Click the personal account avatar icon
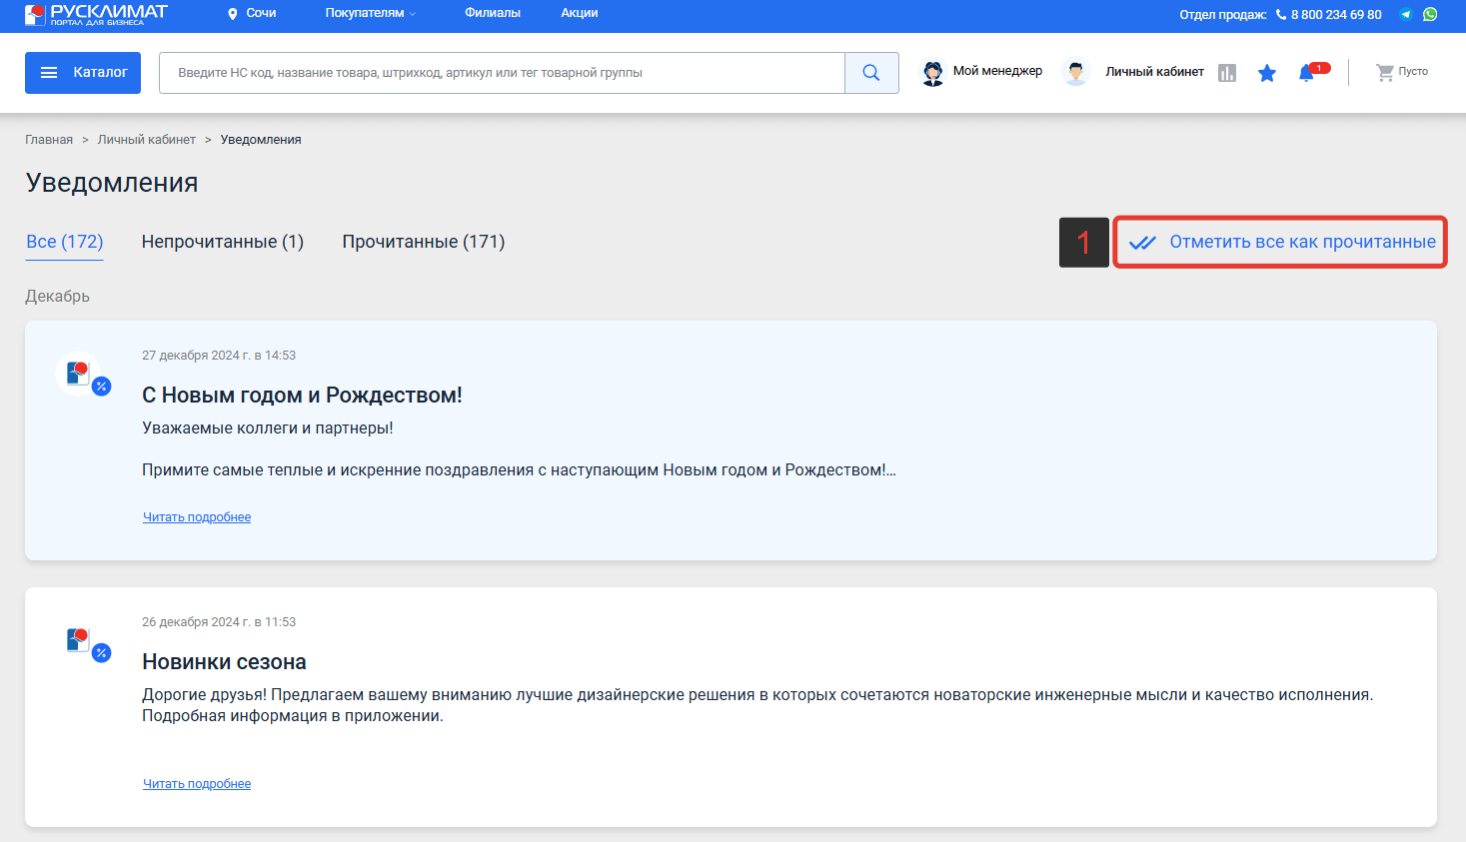 click(x=1075, y=73)
